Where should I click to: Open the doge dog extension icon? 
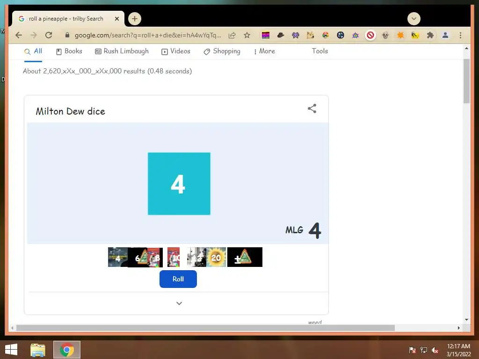[311, 35]
